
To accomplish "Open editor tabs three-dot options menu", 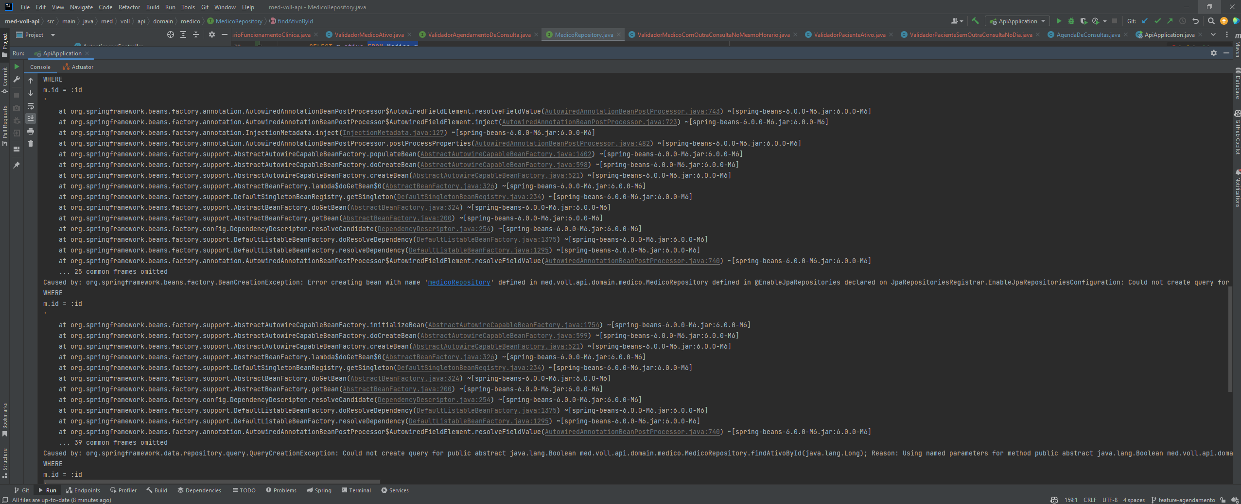I will pos(1226,34).
